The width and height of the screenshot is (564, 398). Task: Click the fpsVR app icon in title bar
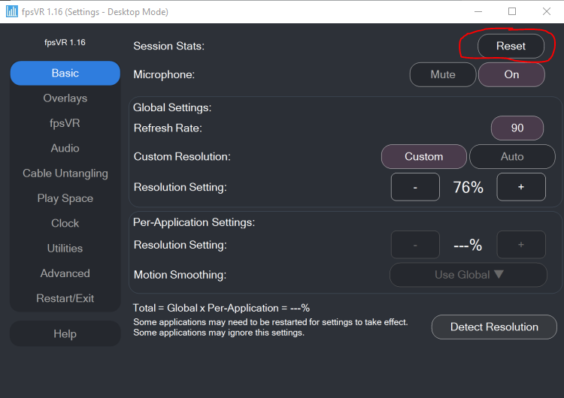click(11, 11)
